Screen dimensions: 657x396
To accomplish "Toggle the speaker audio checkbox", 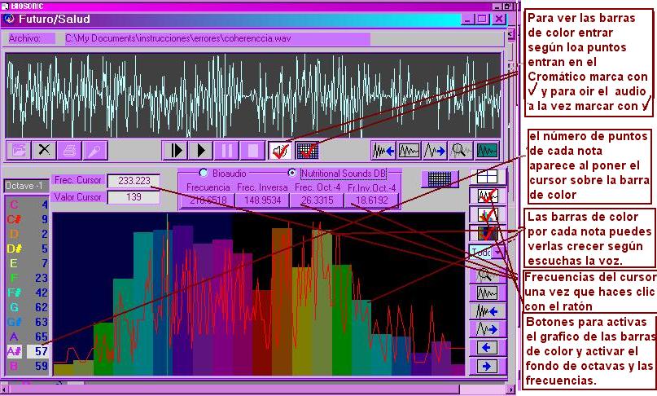I will tap(281, 151).
